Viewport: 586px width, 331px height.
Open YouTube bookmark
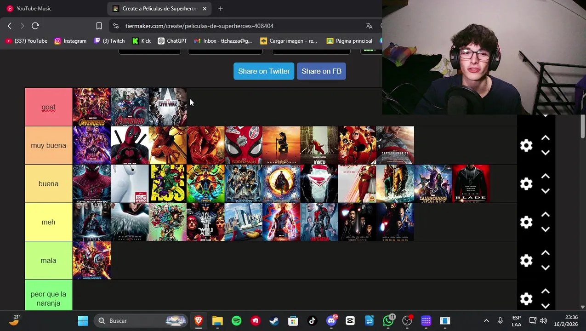pyautogui.click(x=26, y=41)
